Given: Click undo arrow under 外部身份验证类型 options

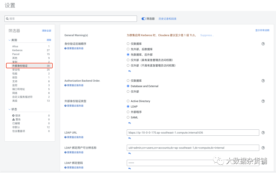Looking at the screenshot, I should point(130,123).
